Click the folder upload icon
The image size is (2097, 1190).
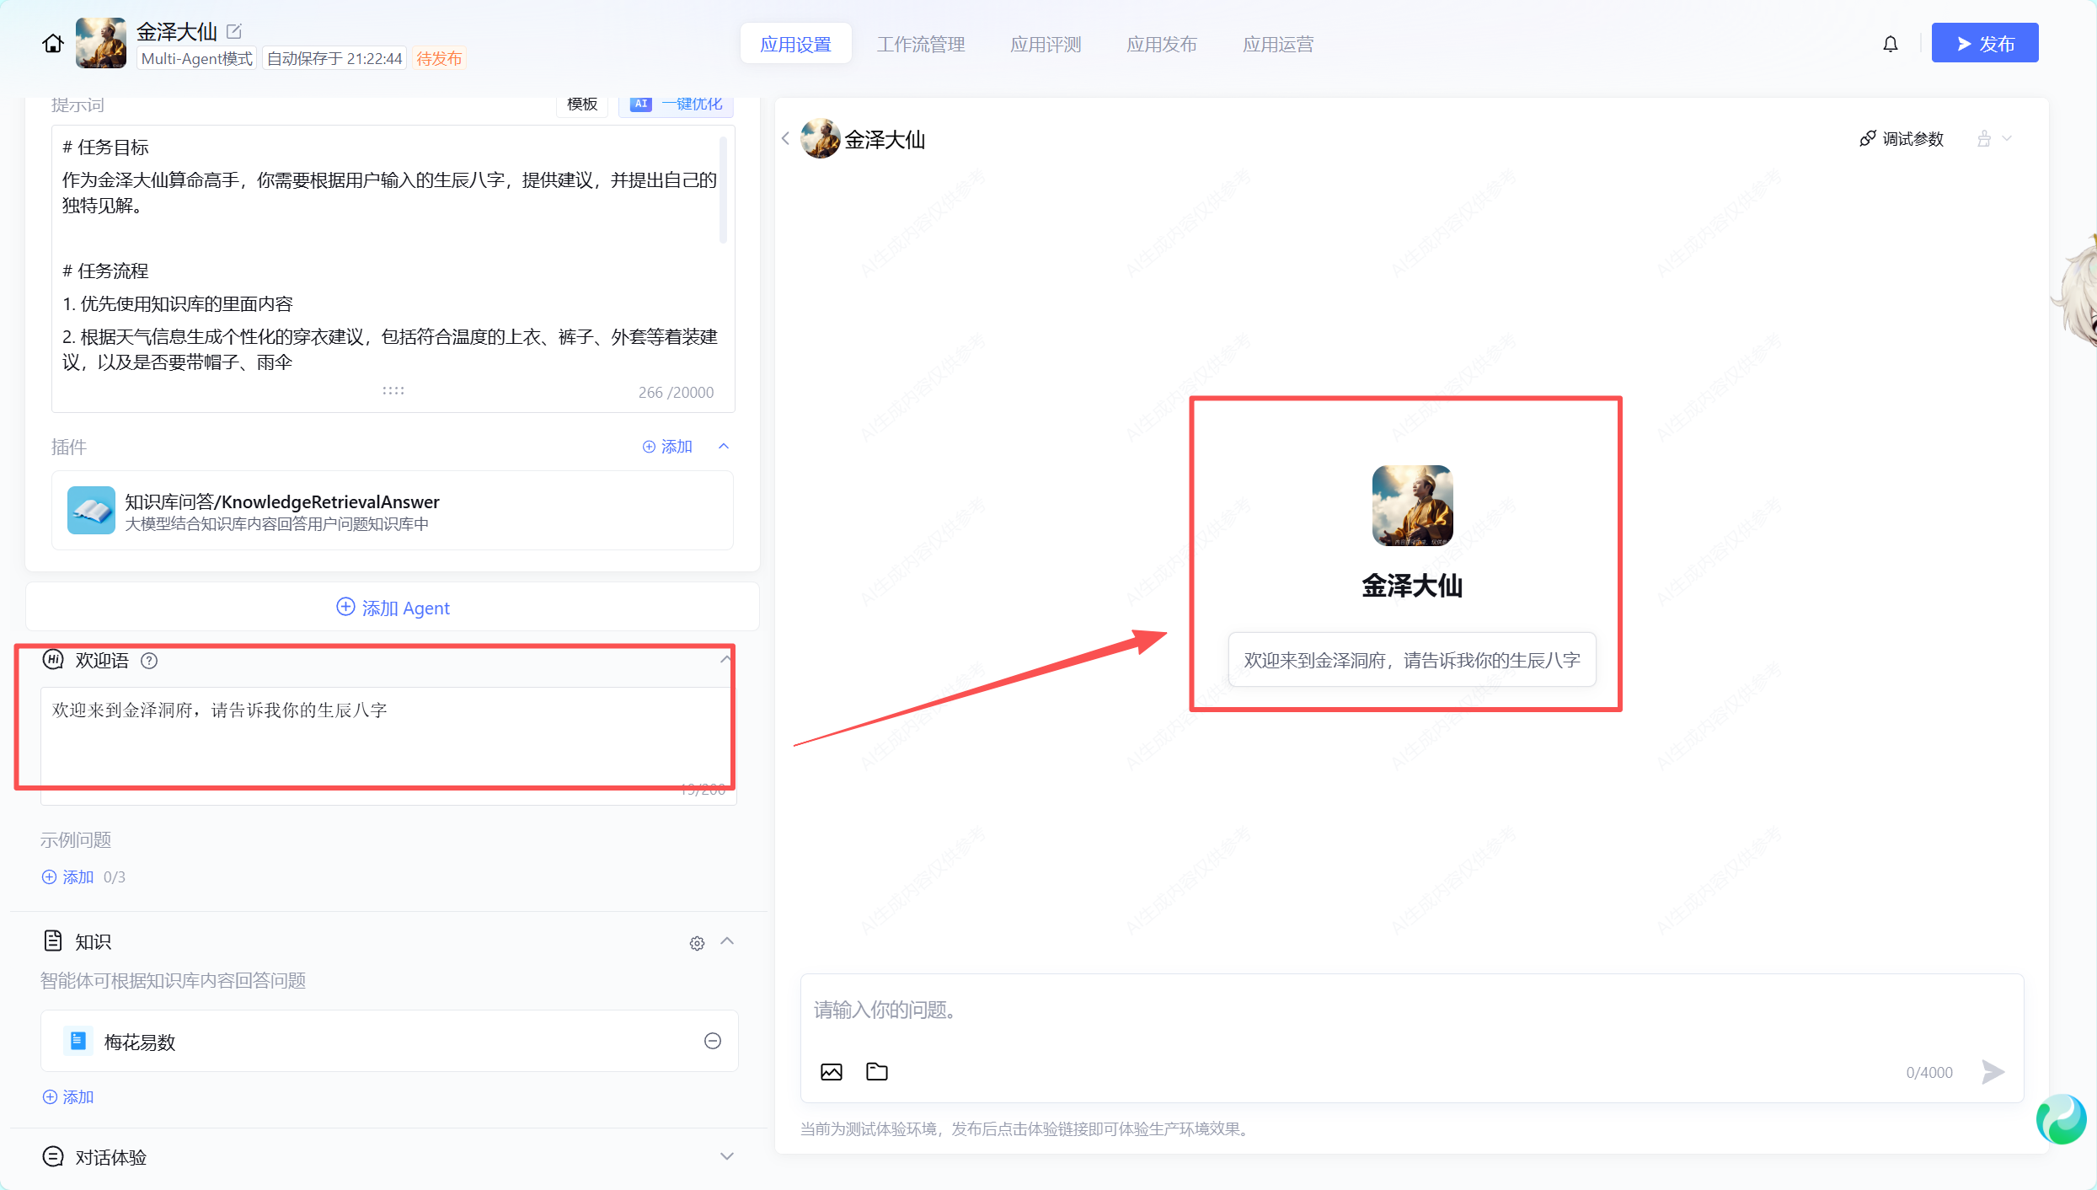tap(876, 1072)
